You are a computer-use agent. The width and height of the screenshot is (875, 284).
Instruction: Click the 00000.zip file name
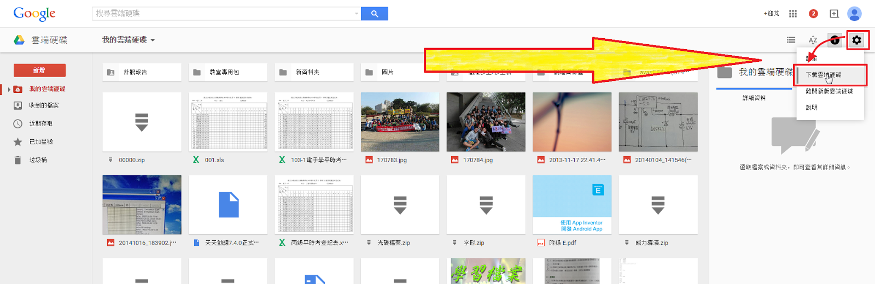(x=132, y=160)
